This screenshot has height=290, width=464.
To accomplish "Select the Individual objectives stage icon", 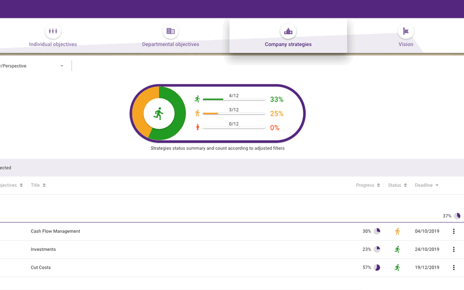I will pyautogui.click(x=53, y=30).
